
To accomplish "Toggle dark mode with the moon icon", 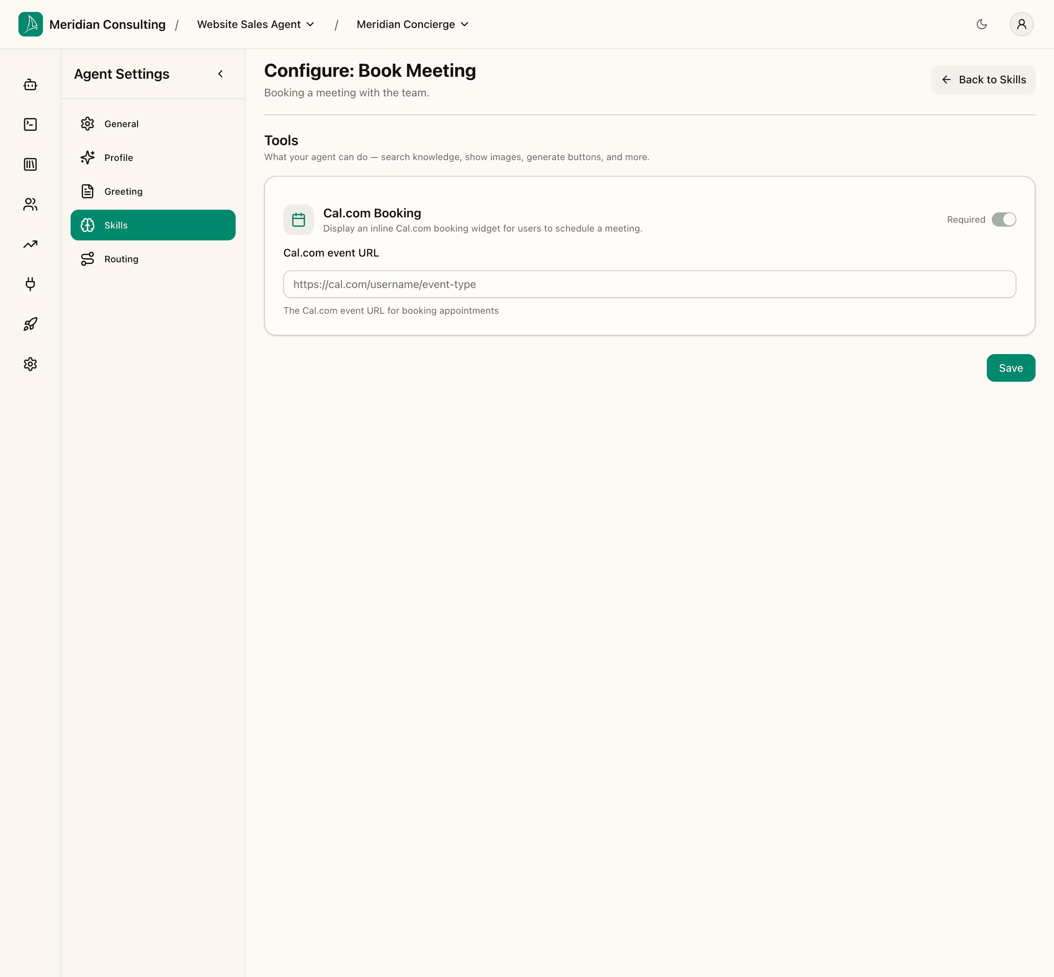I will pos(981,24).
